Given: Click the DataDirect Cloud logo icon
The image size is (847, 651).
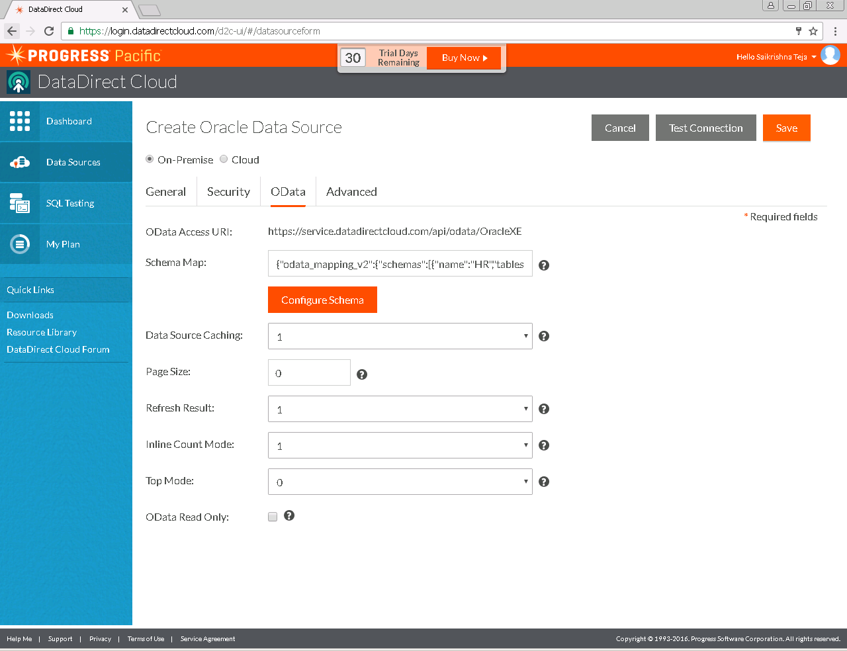Looking at the screenshot, I should coord(19,82).
